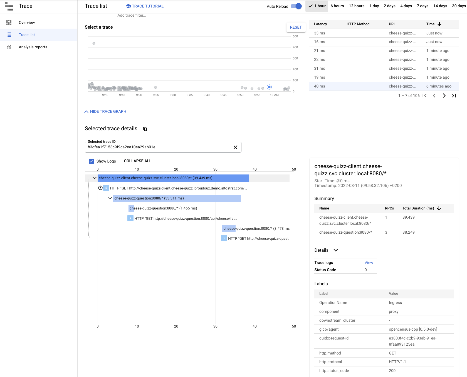Toggle the Auto Reload switch
This screenshot has height=377, width=467.
pyautogui.click(x=296, y=6)
